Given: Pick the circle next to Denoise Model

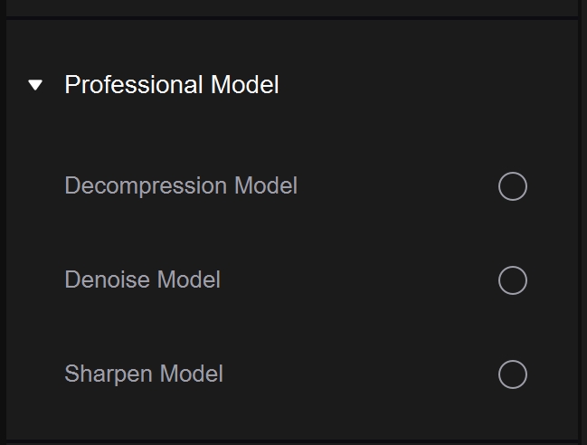Looking at the screenshot, I should pos(512,280).
